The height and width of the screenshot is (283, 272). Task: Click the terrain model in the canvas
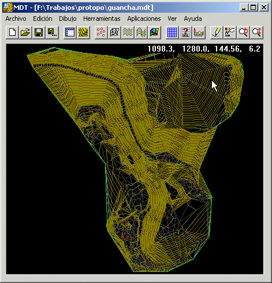coord(135,155)
